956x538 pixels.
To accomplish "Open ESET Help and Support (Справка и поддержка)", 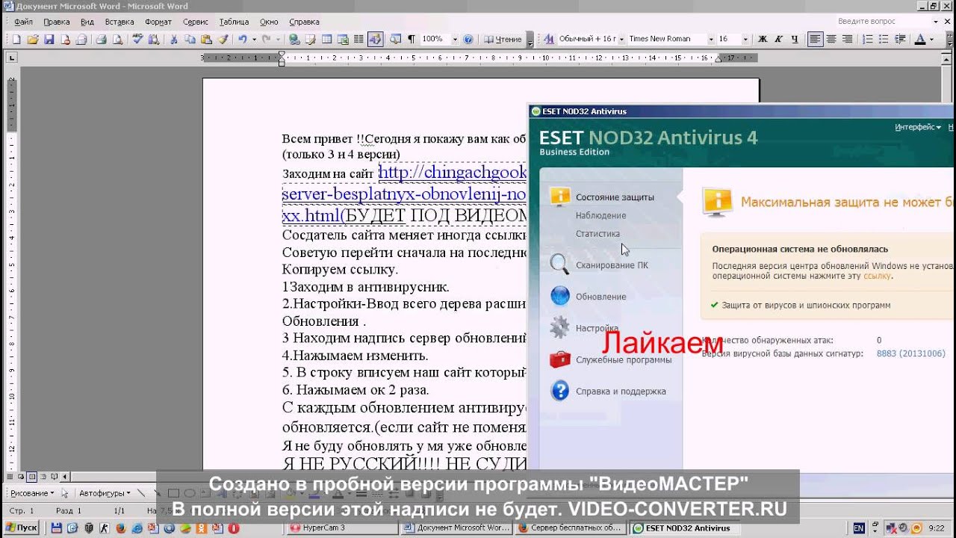I will pyautogui.click(x=621, y=391).
